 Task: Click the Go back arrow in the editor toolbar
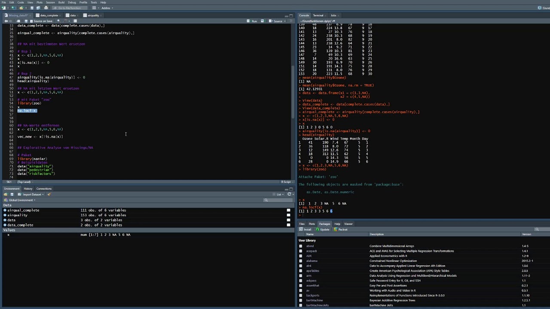coord(6,21)
